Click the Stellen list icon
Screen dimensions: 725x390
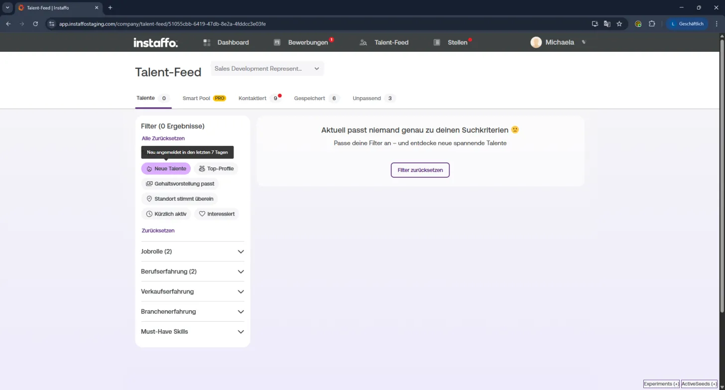click(x=437, y=43)
